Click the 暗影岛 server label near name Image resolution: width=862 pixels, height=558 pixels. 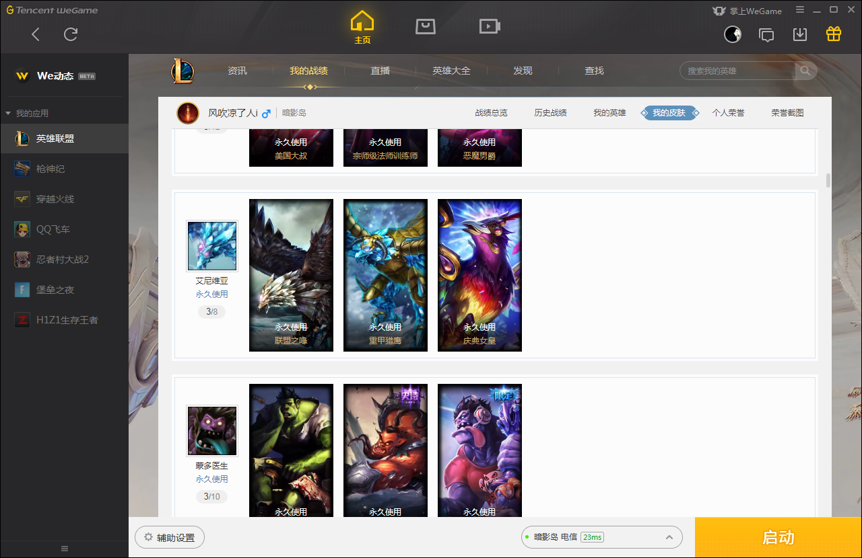coord(294,113)
